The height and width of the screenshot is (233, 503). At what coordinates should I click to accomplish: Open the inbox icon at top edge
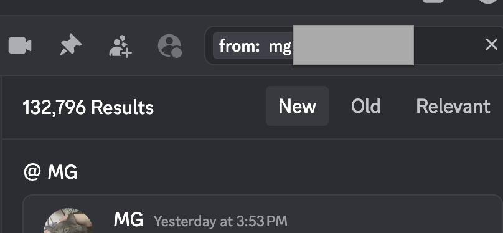pos(433,1)
